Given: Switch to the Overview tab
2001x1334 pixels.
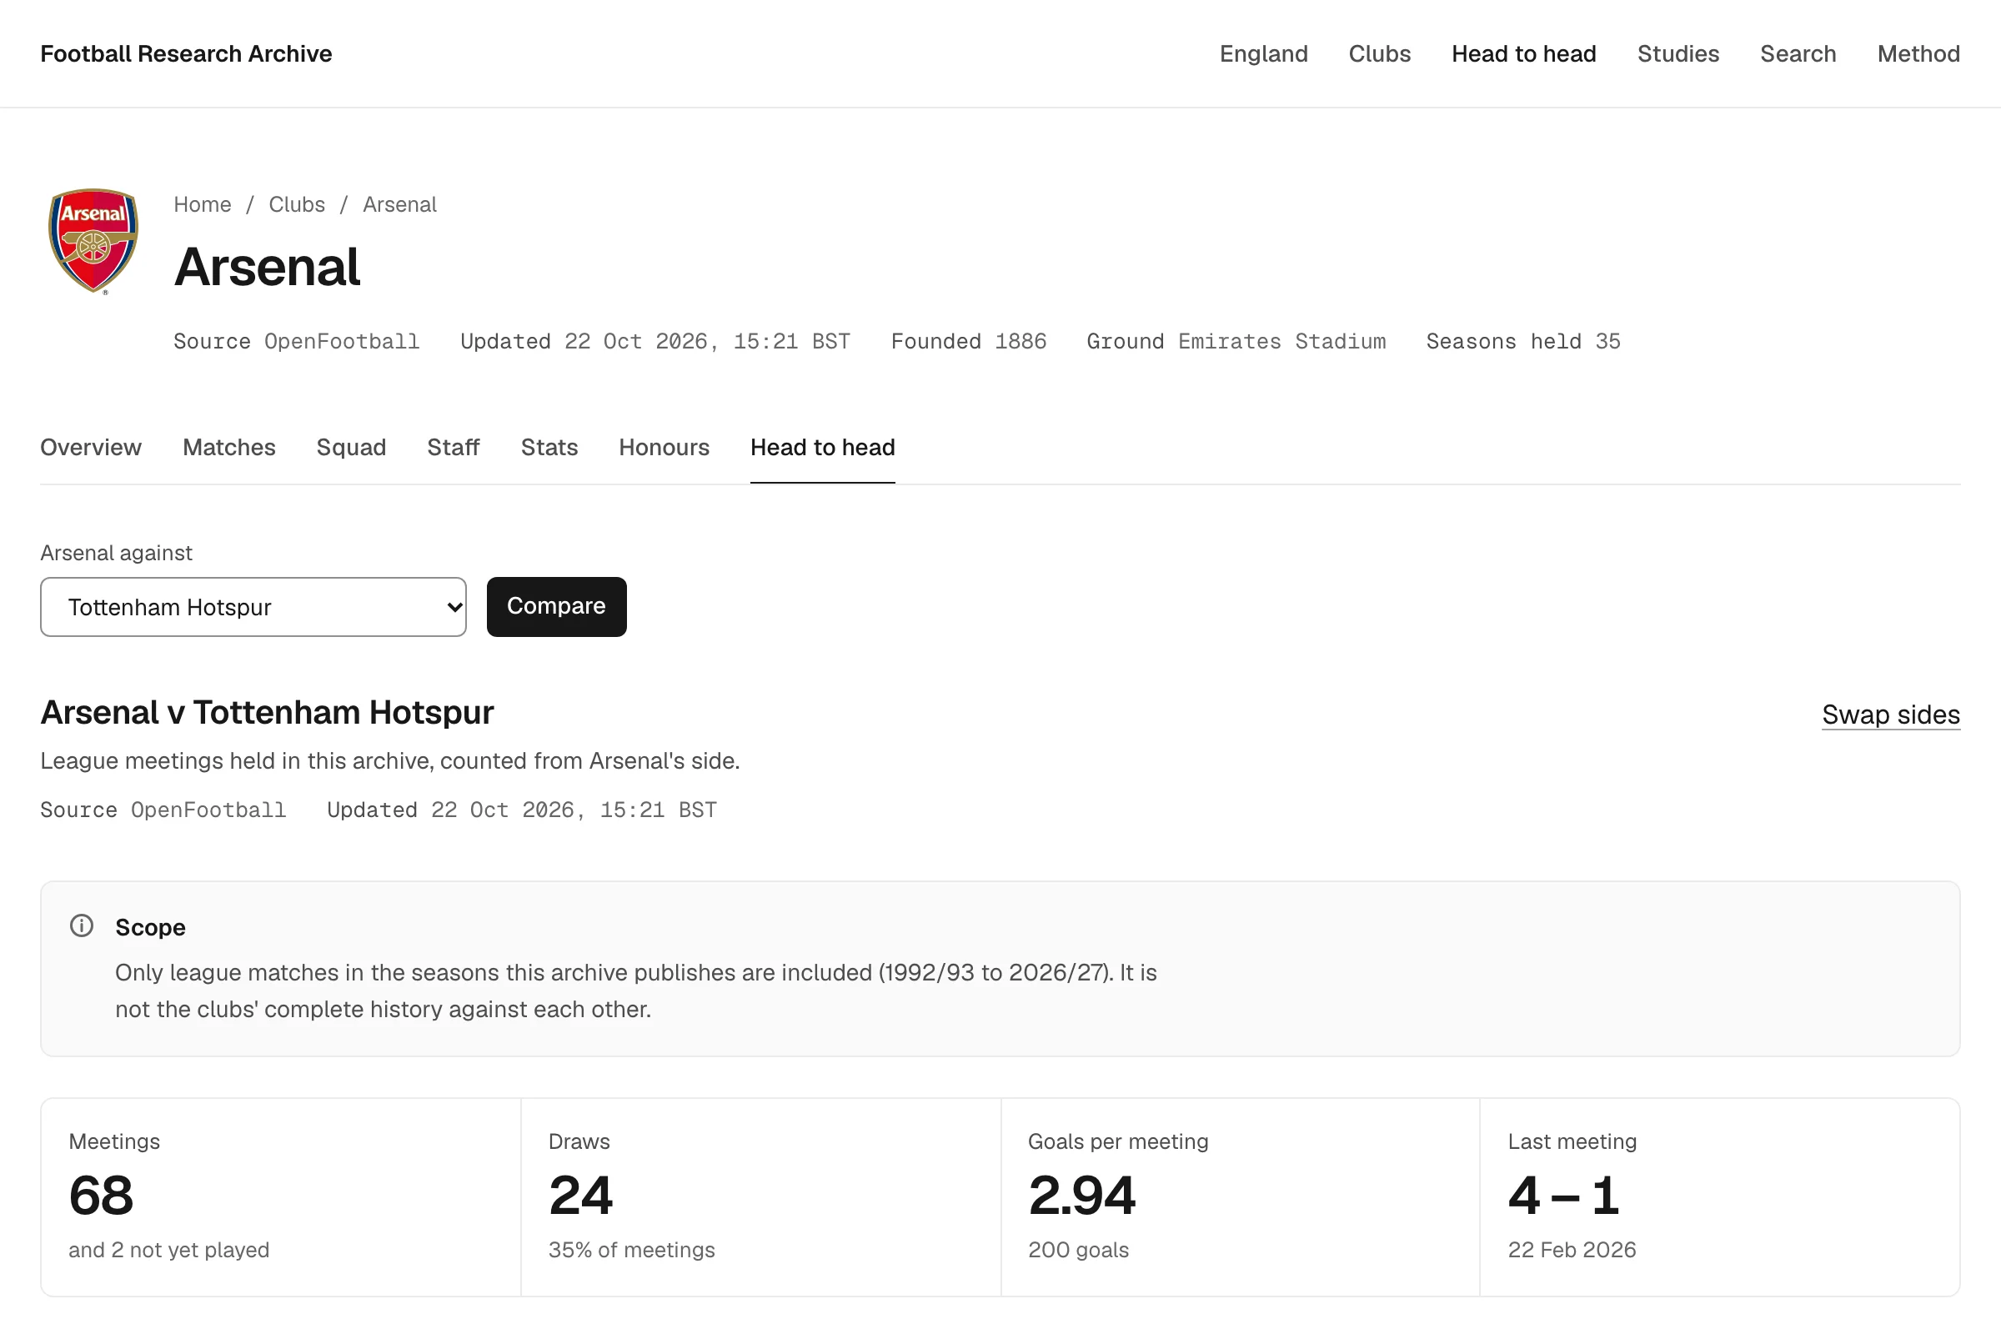Looking at the screenshot, I should (x=91, y=448).
